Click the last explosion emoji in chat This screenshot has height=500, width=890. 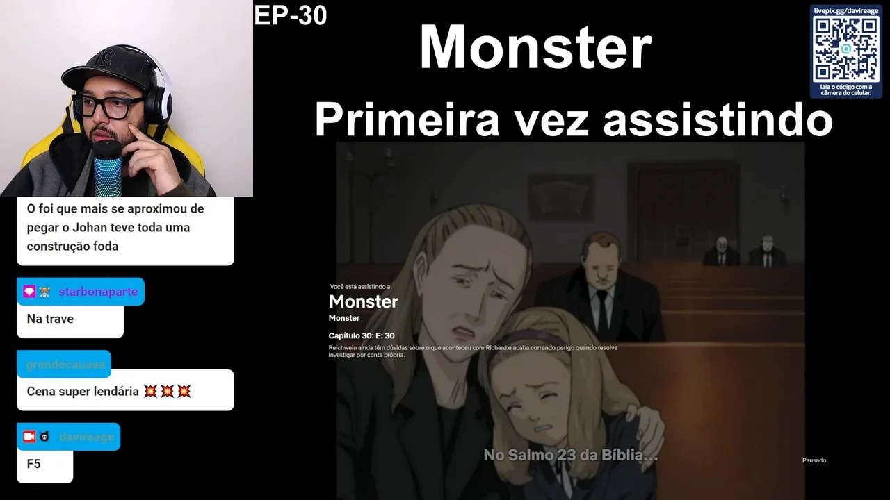(x=184, y=392)
